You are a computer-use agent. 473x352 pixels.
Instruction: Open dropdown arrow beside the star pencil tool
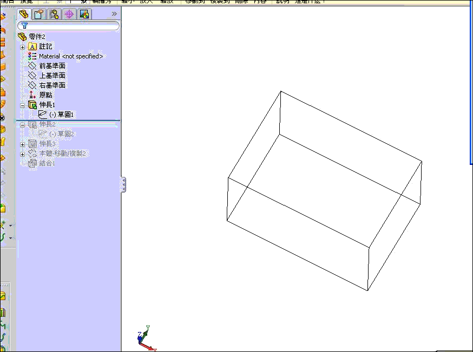11,225
